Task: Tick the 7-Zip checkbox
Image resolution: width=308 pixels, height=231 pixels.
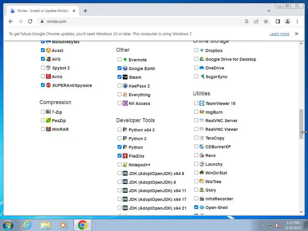Action: (43, 112)
